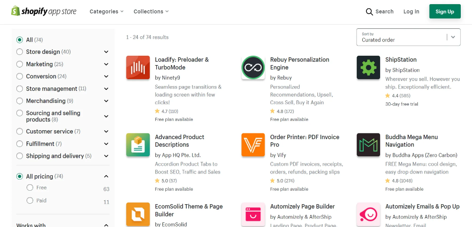Open the Search field in header
The width and height of the screenshot is (472, 227).
coord(380,12)
